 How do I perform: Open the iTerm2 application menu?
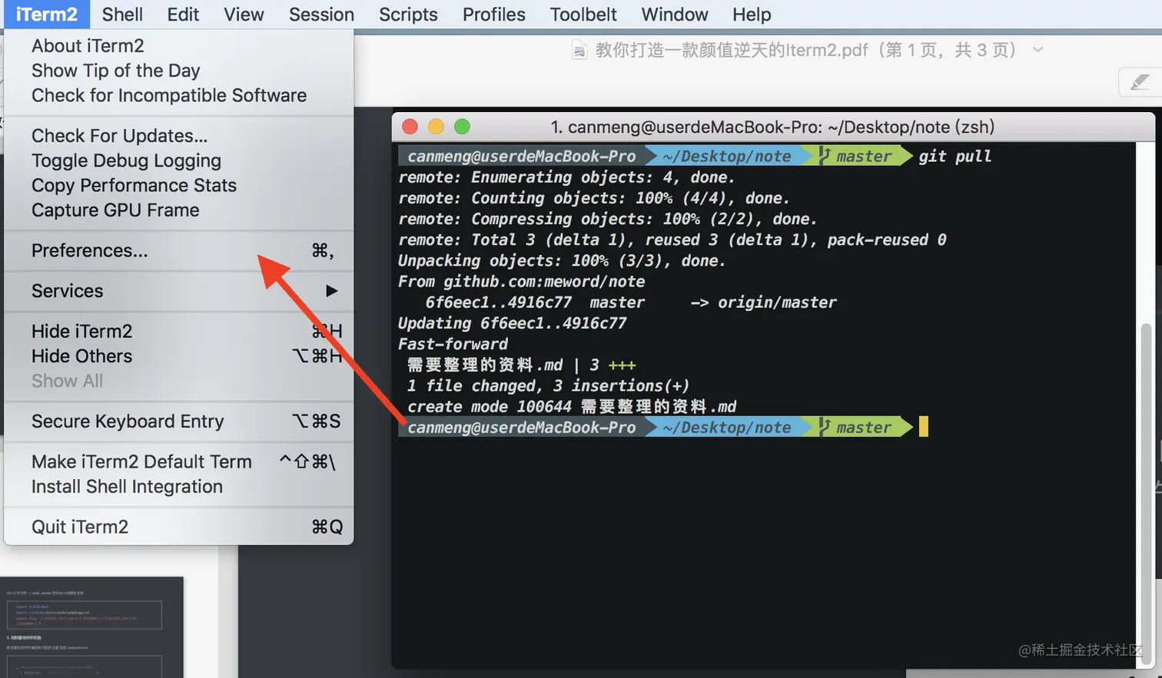[46, 15]
